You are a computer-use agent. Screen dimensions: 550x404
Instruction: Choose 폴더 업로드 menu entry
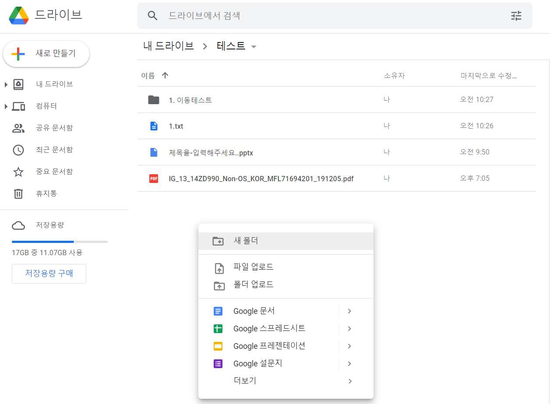(286, 285)
